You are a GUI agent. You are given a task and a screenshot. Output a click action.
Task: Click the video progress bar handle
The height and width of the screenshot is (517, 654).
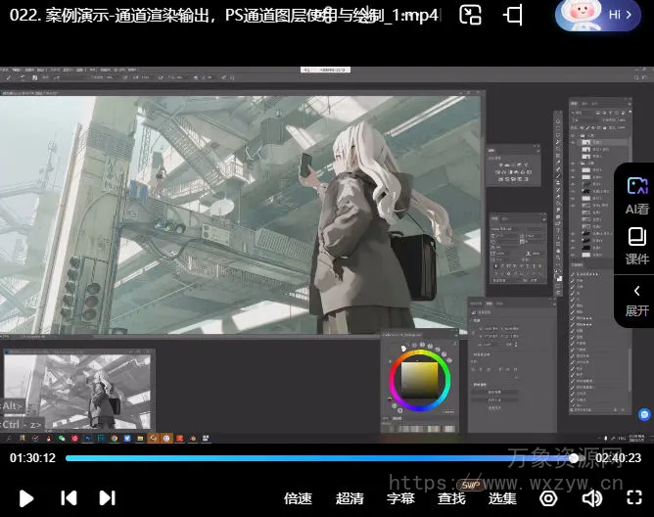pyautogui.click(x=574, y=457)
